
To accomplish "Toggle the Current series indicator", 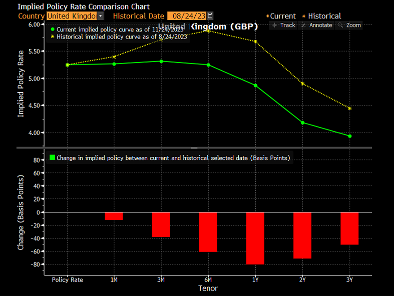I will click(283, 16).
